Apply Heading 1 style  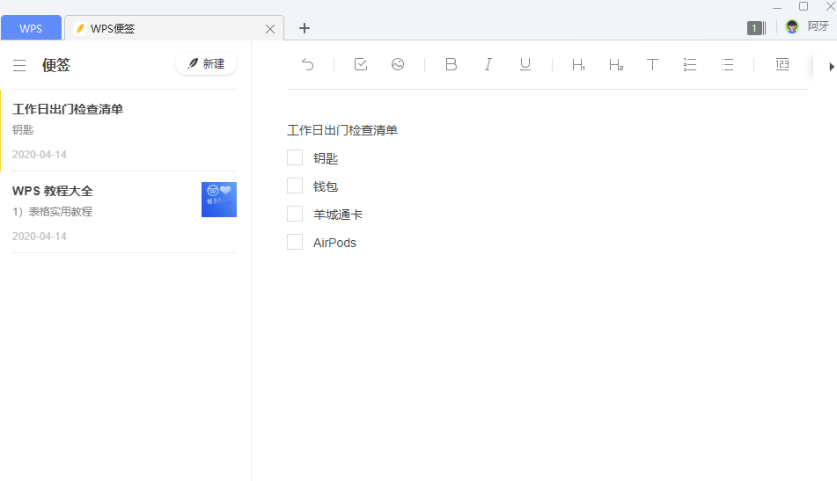pyautogui.click(x=578, y=64)
